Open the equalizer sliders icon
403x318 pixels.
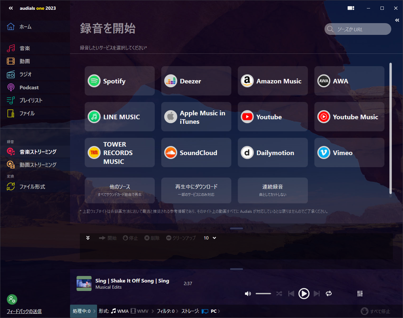click(360, 294)
